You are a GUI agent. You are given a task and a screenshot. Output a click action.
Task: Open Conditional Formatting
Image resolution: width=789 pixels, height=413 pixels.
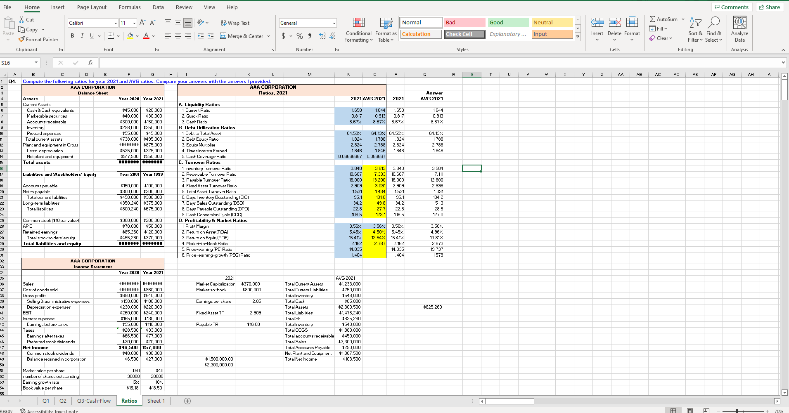coord(358,29)
